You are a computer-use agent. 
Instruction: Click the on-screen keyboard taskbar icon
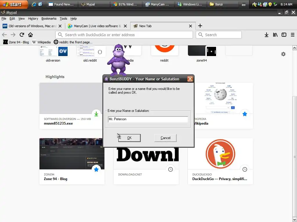[244, 4]
